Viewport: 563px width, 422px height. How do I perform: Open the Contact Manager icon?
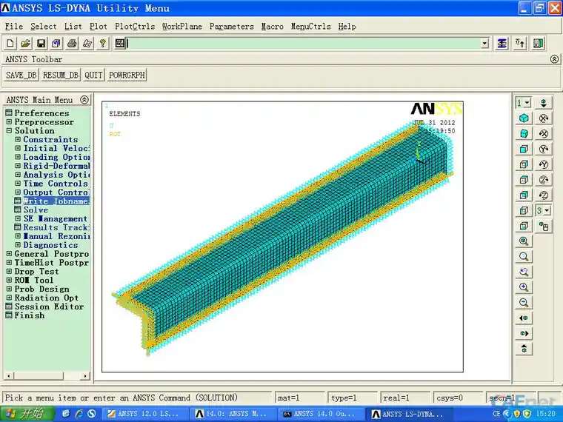[539, 44]
